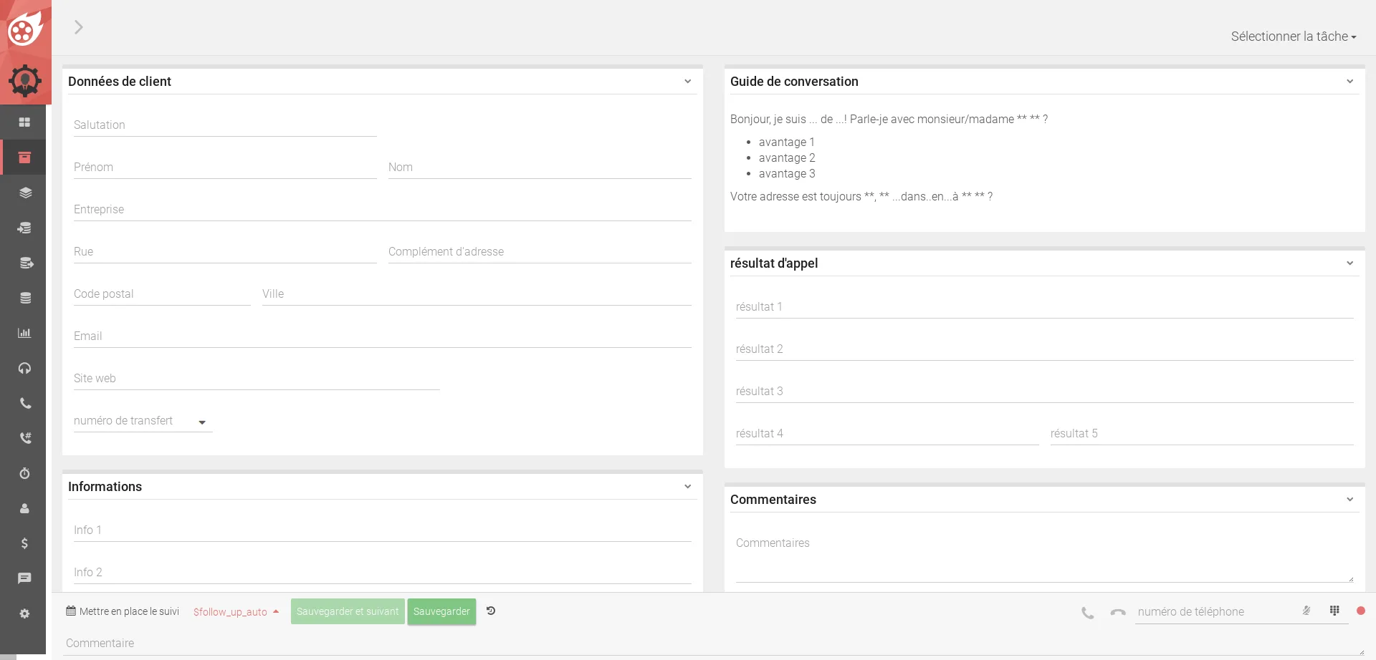
Task: Open the phone handset sidebar icon
Action: (x=25, y=403)
